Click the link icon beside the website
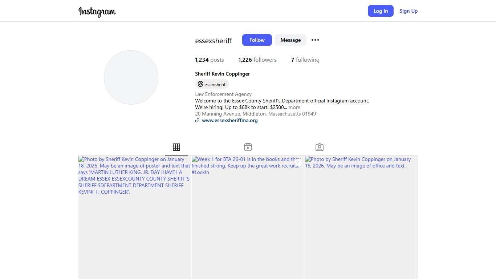 pyautogui.click(x=197, y=121)
